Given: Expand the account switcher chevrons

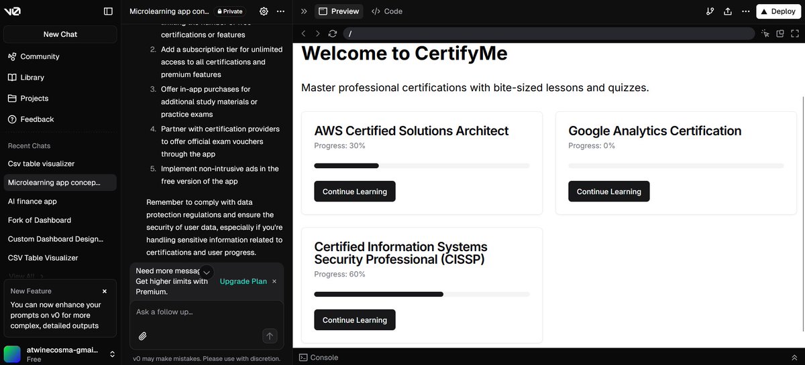Looking at the screenshot, I should [112, 354].
